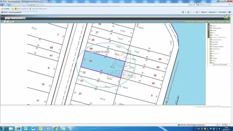The image size is (233, 131).
Task: Click lot number 10 on the map
Action: tap(43, 84)
